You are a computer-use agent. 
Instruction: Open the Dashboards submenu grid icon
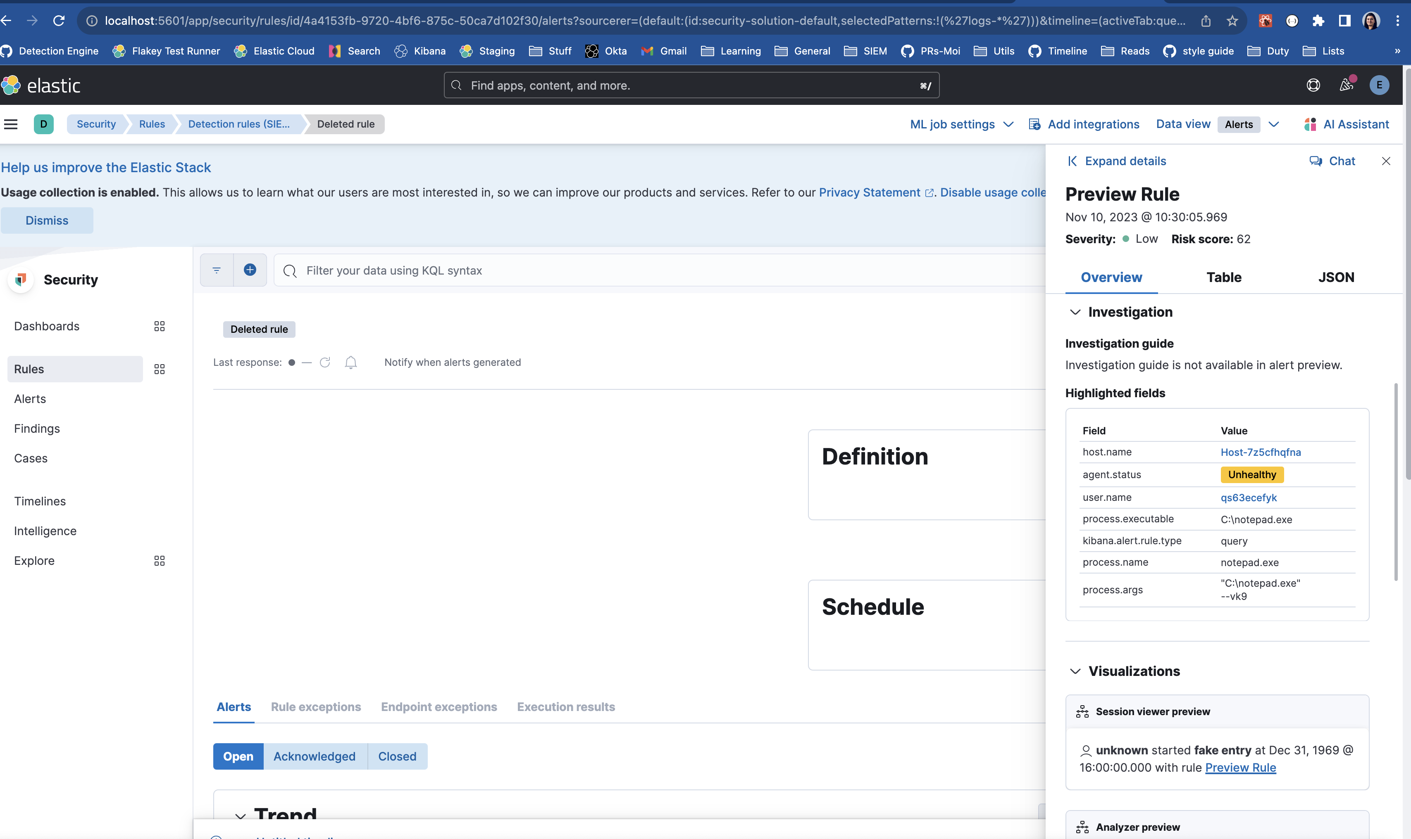pyautogui.click(x=160, y=326)
